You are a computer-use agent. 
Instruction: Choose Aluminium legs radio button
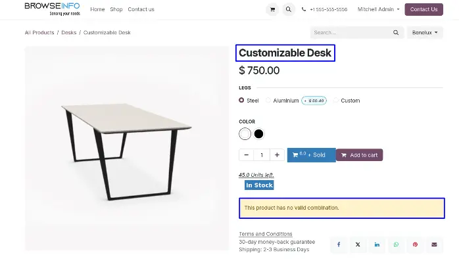268,100
